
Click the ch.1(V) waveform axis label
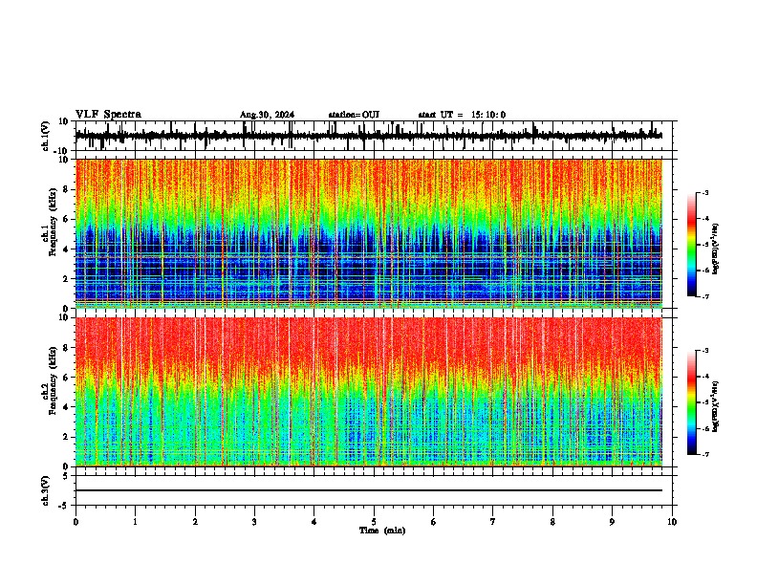click(46, 136)
